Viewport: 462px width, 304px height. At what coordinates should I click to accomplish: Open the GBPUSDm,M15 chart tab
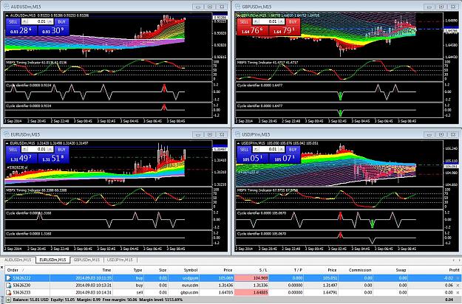point(87,260)
